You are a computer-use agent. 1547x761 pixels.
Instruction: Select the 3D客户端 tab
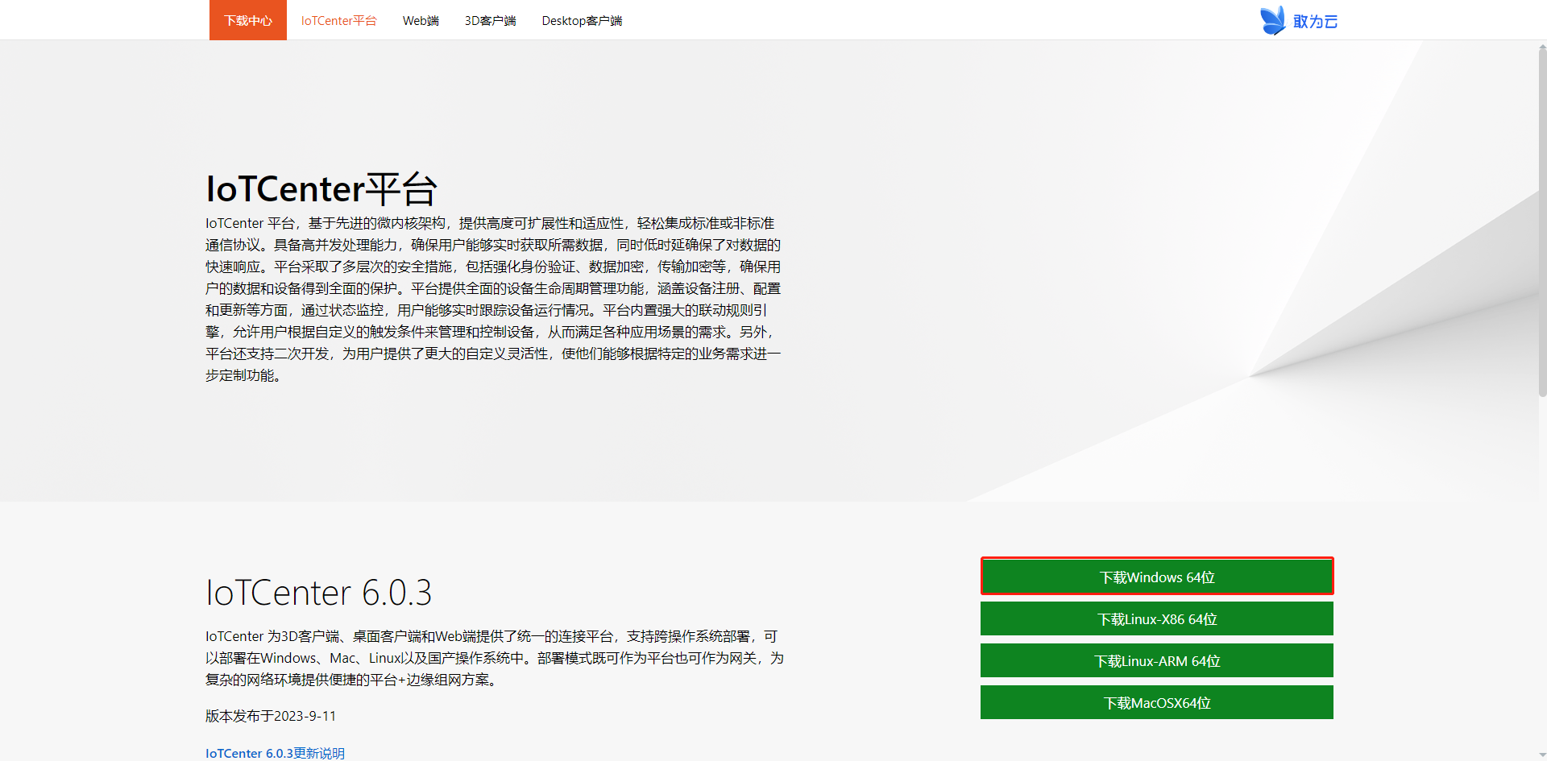(x=490, y=20)
